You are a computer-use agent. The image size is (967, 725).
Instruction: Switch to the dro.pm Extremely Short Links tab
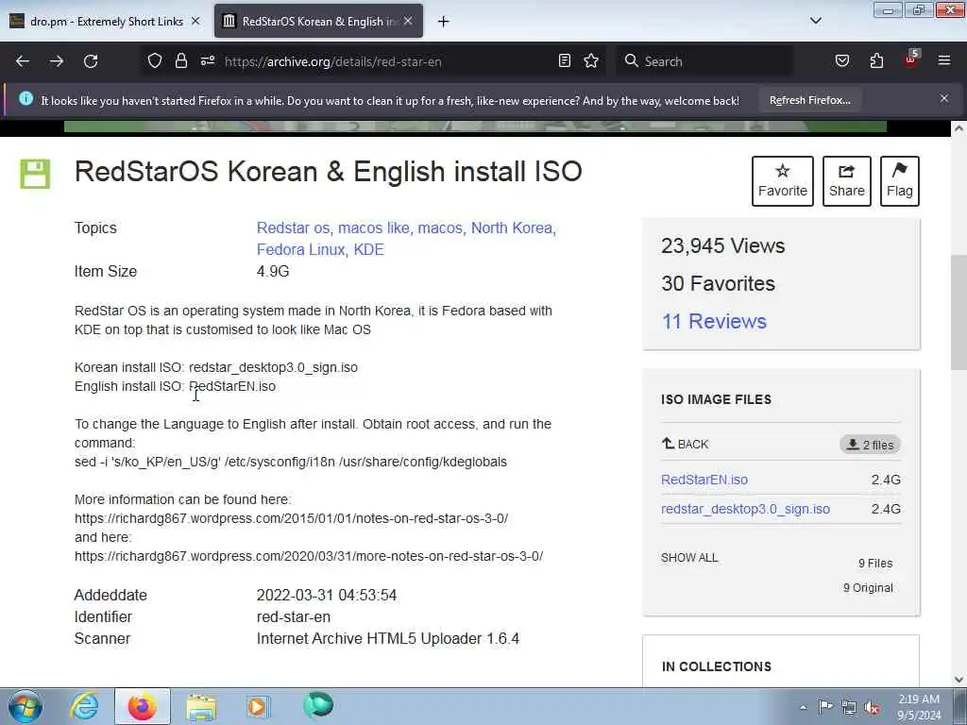pyautogui.click(x=105, y=22)
